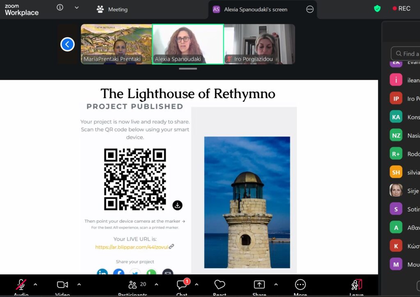Click 'PROJECT PUBLISHED' heading

coord(135,106)
